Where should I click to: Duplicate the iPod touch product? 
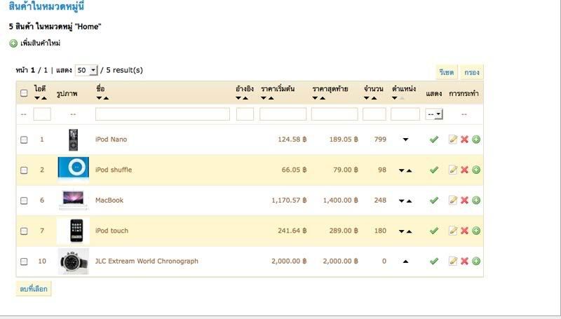pos(476,231)
